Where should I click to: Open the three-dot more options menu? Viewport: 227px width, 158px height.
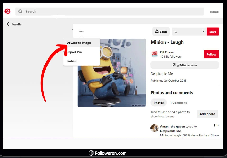click(81, 32)
